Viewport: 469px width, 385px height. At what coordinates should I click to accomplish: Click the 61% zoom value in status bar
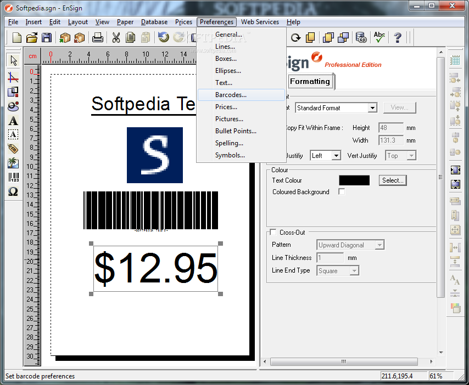(436, 376)
